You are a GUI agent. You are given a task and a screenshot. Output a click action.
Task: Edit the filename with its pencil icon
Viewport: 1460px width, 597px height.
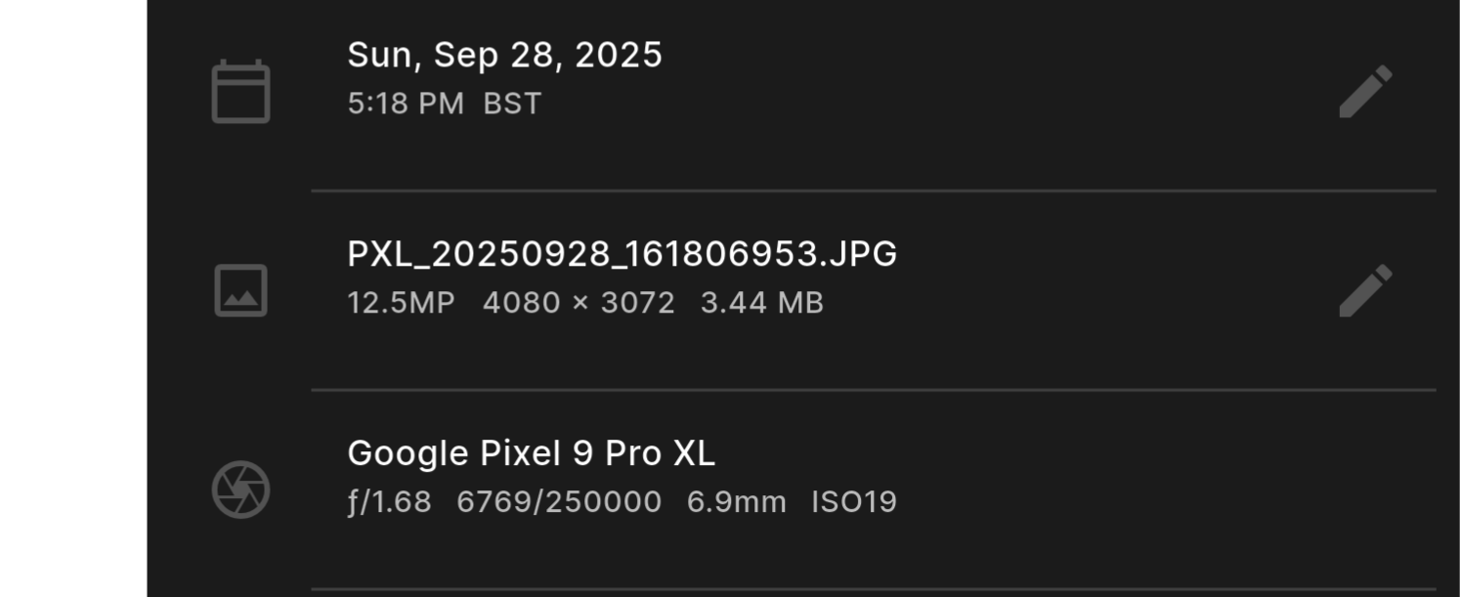1364,290
